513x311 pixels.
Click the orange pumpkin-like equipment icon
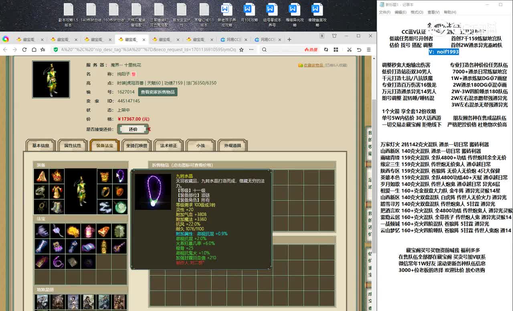click(x=120, y=191)
